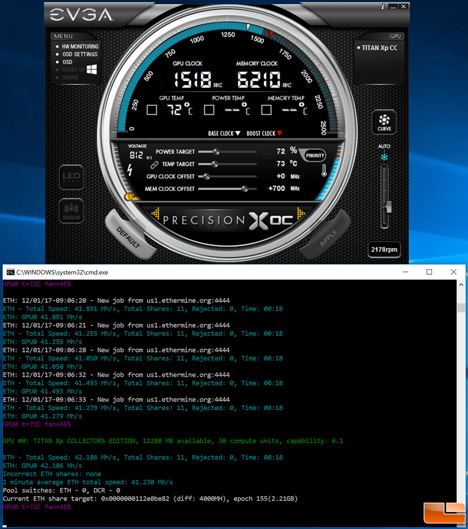The height and width of the screenshot is (529, 468).
Task: Click the voltage readout 812
Action: (136, 155)
